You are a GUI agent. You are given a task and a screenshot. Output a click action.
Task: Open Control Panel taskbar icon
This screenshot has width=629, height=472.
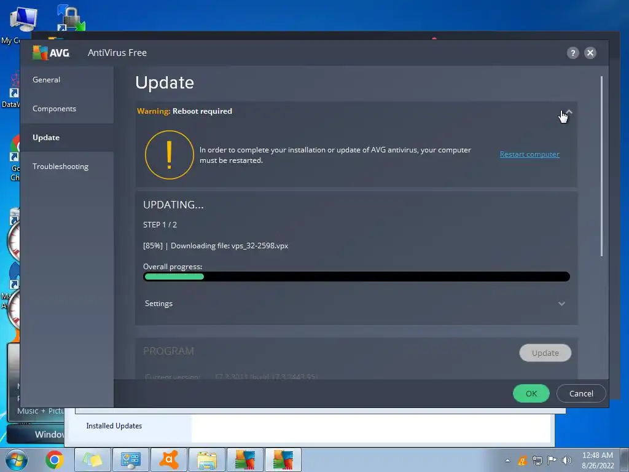[x=130, y=460]
